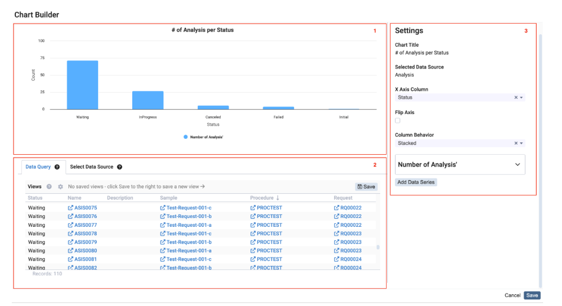This screenshot has height=306, width=562.
Task: Open RQ00023 request in ASIS0078 row
Action: pyautogui.click(x=351, y=233)
